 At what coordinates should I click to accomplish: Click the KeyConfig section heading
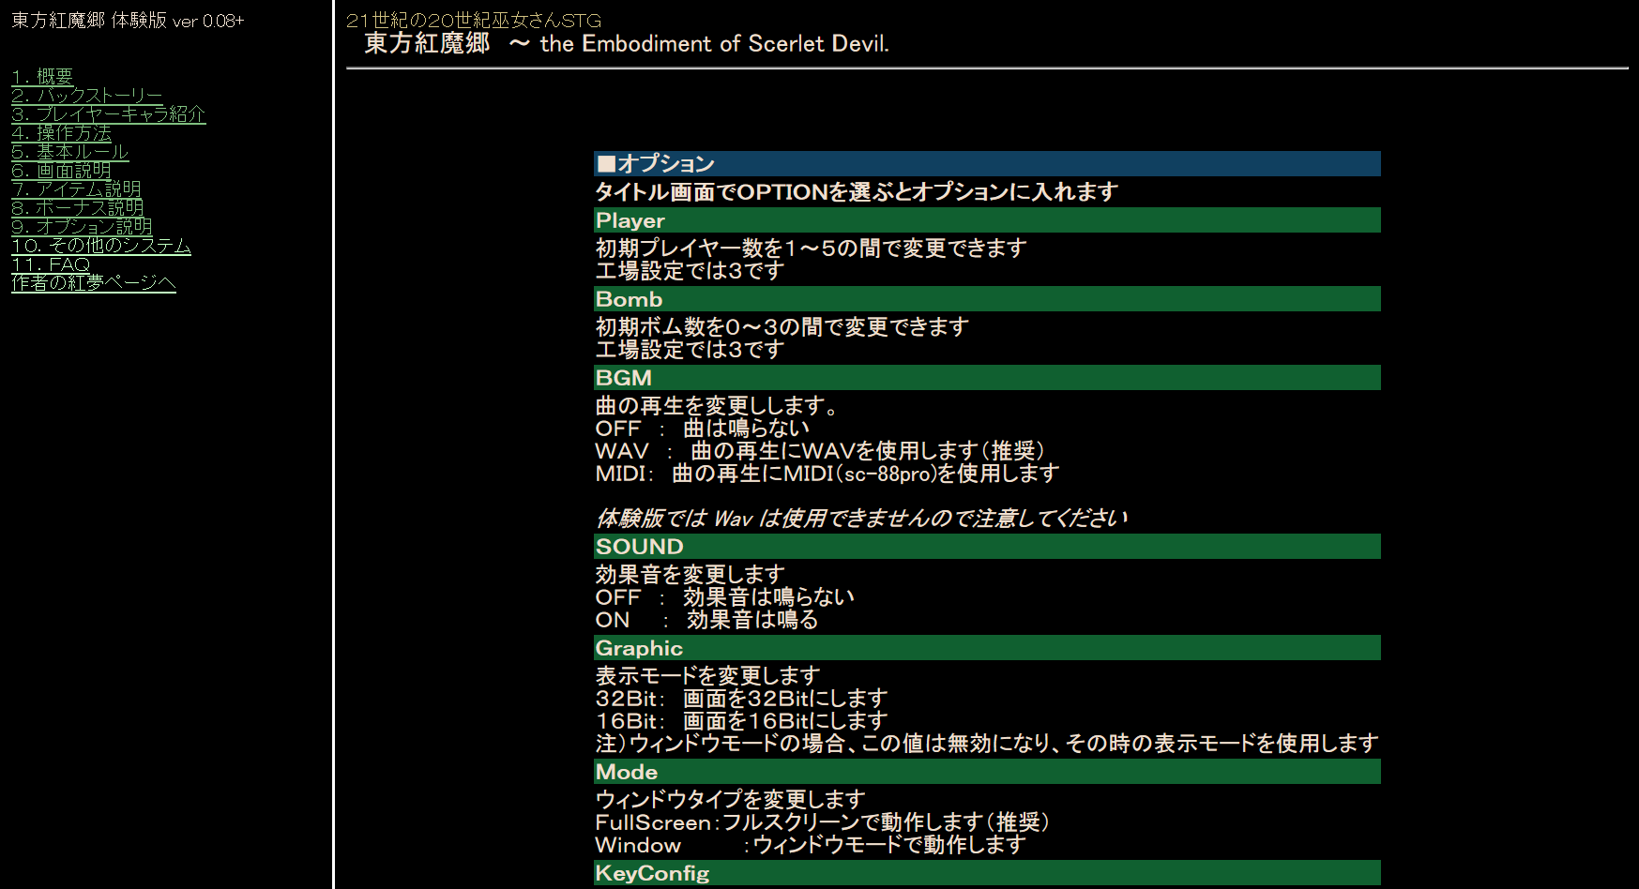[x=987, y=873]
